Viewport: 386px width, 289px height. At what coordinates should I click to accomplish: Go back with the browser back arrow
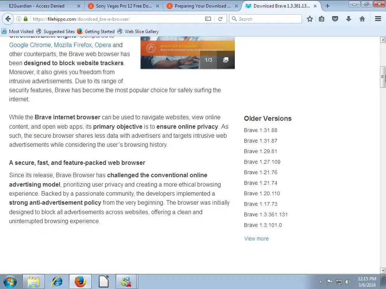click(x=8, y=19)
